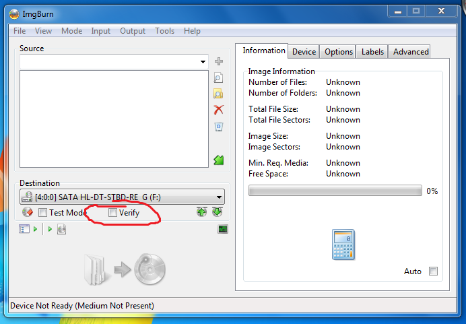
Task: Click the green down arrow load tray icon
Action: point(218,212)
